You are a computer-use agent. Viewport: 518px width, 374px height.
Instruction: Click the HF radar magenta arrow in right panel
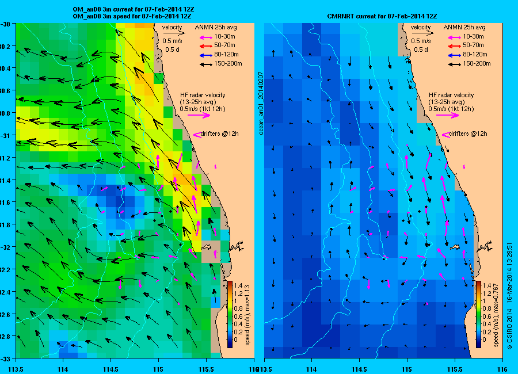pos(447,115)
